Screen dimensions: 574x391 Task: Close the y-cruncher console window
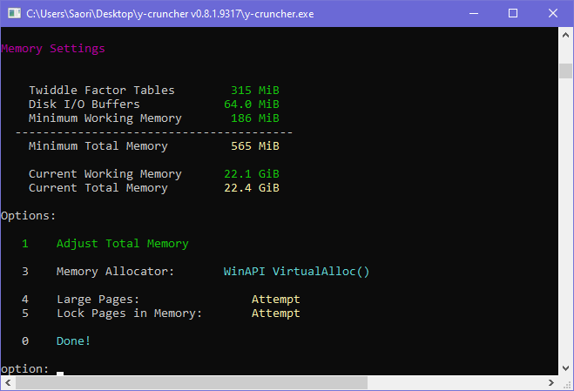pos(552,14)
